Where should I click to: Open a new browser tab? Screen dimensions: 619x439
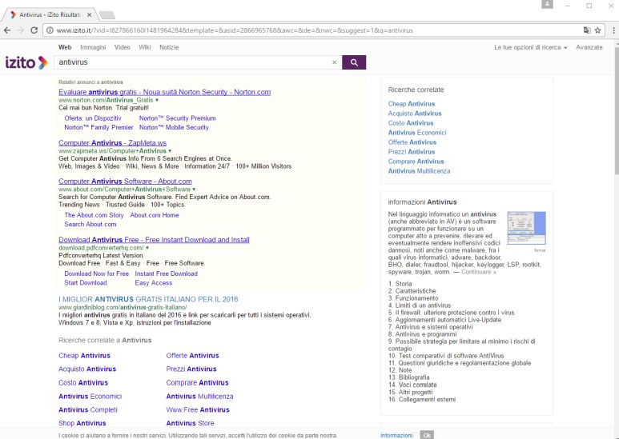[x=107, y=15]
